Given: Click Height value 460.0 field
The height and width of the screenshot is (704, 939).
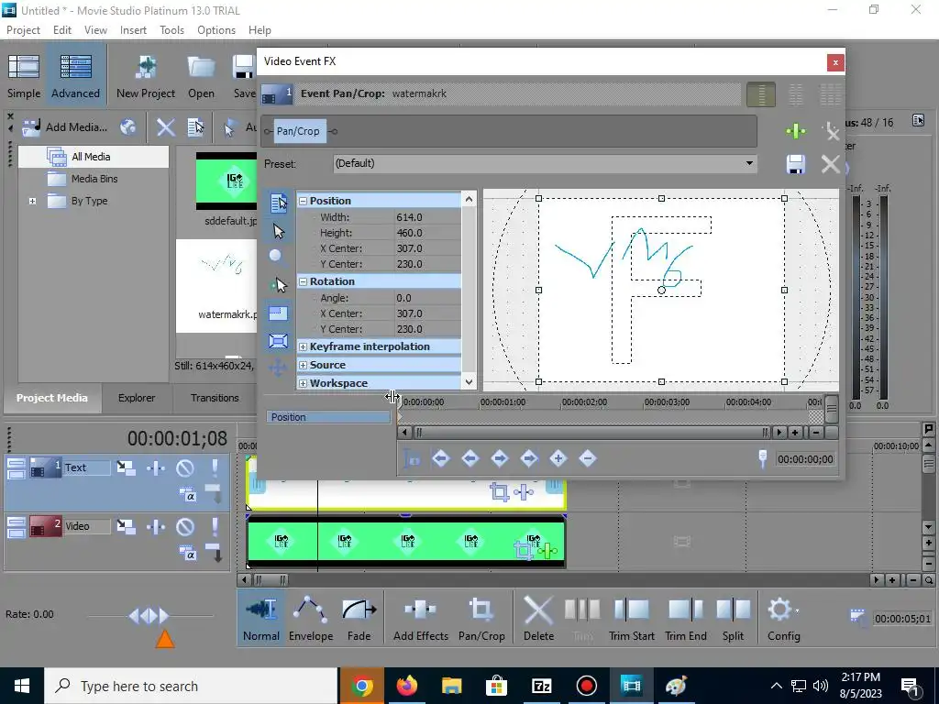Looking at the screenshot, I should 427,233.
